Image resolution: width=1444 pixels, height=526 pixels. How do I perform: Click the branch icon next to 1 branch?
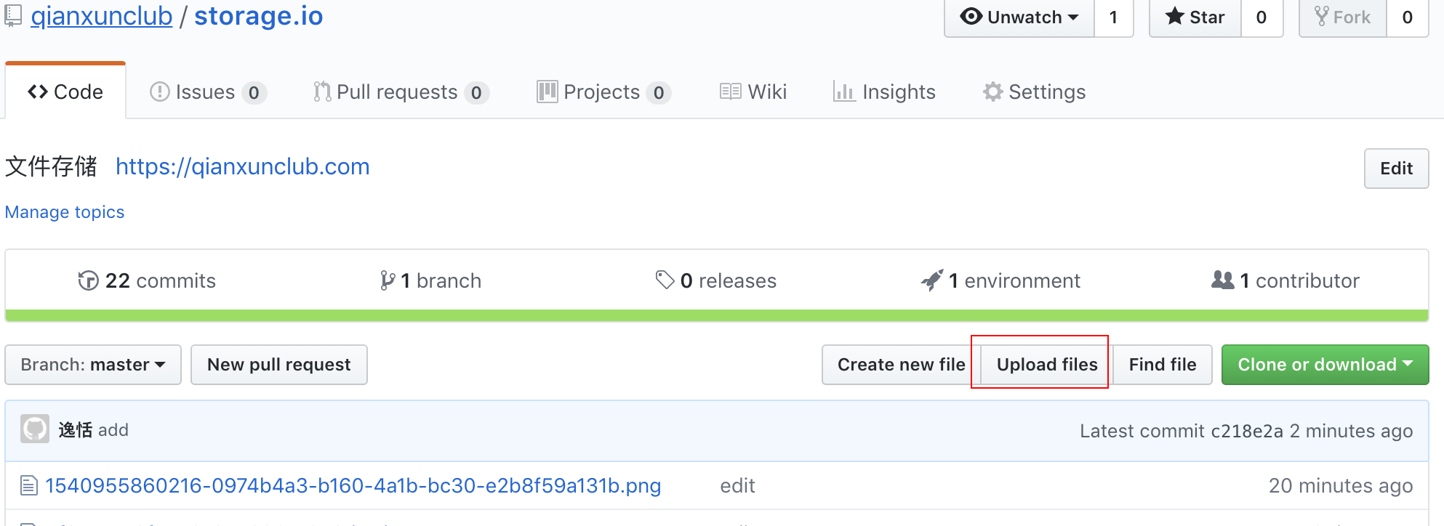click(388, 280)
